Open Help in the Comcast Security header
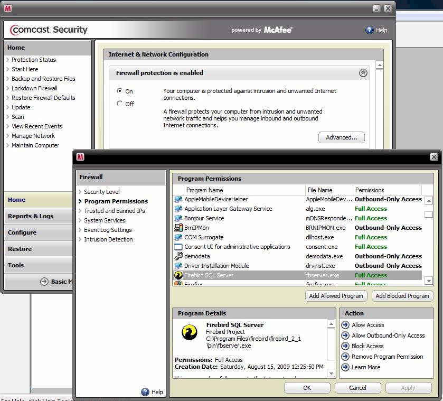This screenshot has height=401, width=443. point(376,30)
